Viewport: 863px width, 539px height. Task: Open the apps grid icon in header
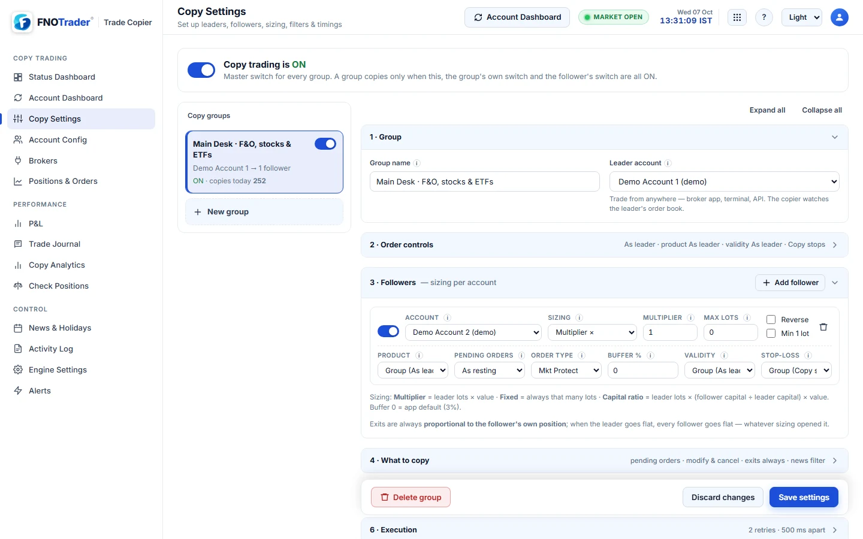click(737, 17)
